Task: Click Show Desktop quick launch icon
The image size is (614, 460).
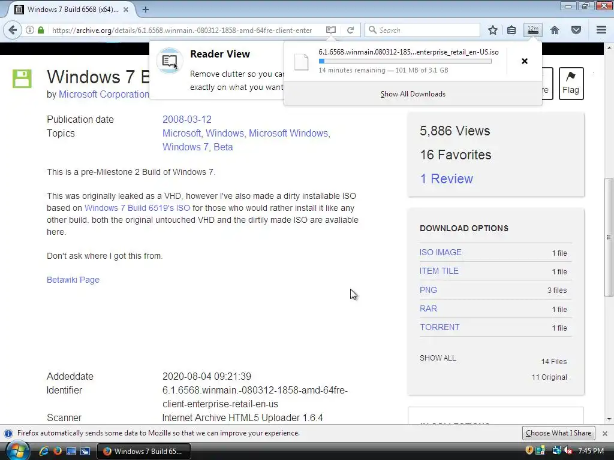Action: coord(71,451)
